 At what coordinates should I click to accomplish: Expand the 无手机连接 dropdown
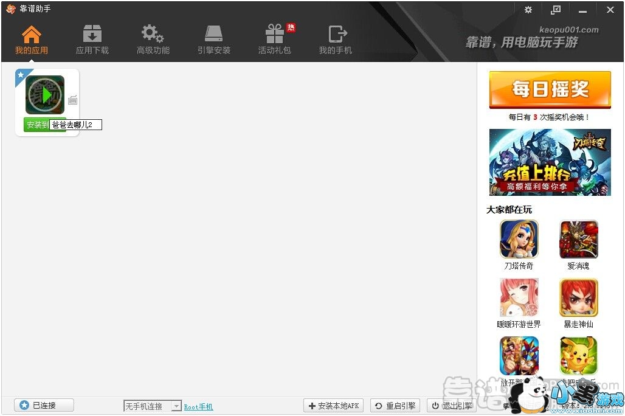[176, 406]
